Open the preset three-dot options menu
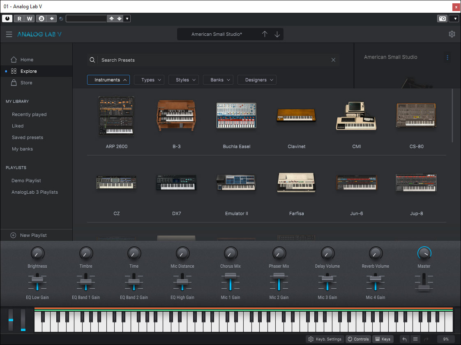 point(447,58)
